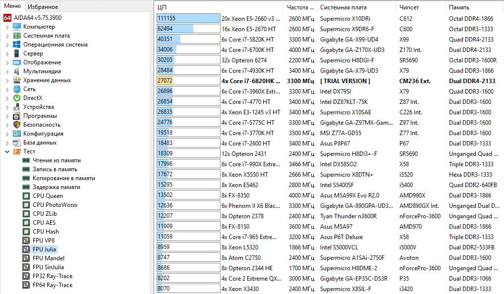Image resolution: width=504 pixels, height=294 pixels.
Task: Click the CPU PhotoWorxx processor icon
Action: click(x=26, y=205)
